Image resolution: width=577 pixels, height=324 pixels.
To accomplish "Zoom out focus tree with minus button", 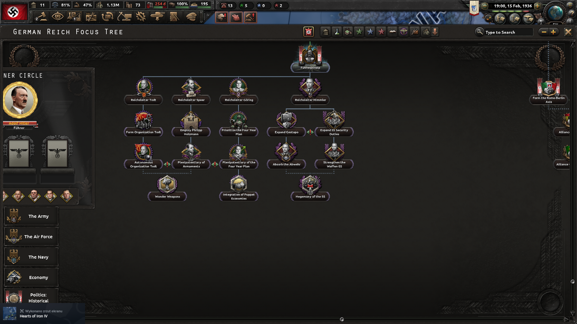I will [544, 32].
